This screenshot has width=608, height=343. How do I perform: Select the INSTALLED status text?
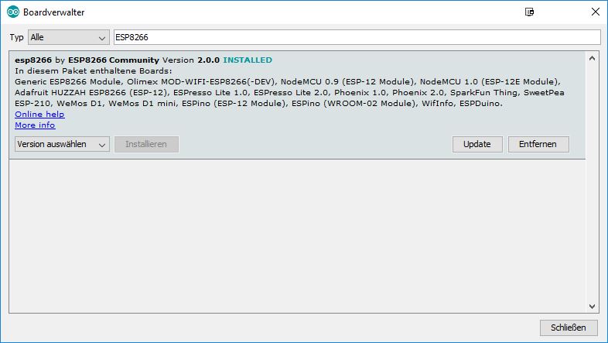pos(248,60)
